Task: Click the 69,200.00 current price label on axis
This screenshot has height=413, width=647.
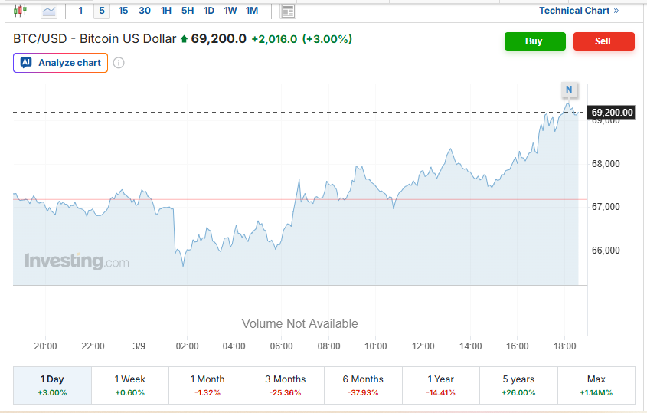Action: point(612,113)
